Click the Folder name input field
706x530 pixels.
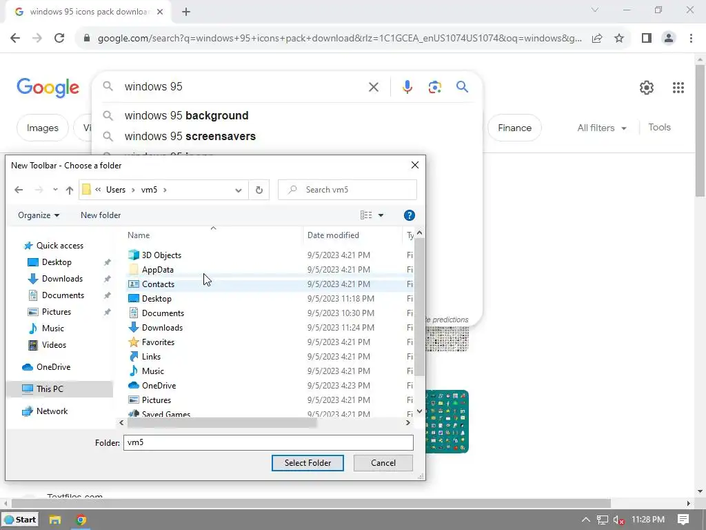click(x=268, y=442)
